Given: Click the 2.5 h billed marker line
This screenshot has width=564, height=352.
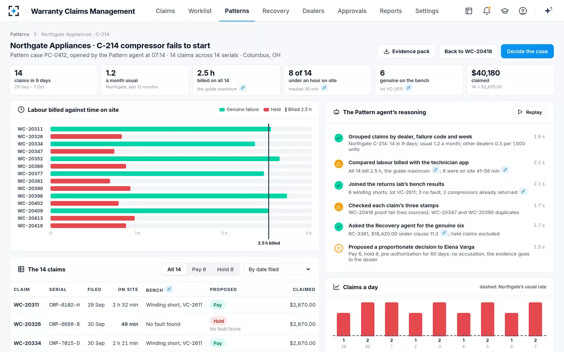Looking at the screenshot, I should tap(269, 181).
